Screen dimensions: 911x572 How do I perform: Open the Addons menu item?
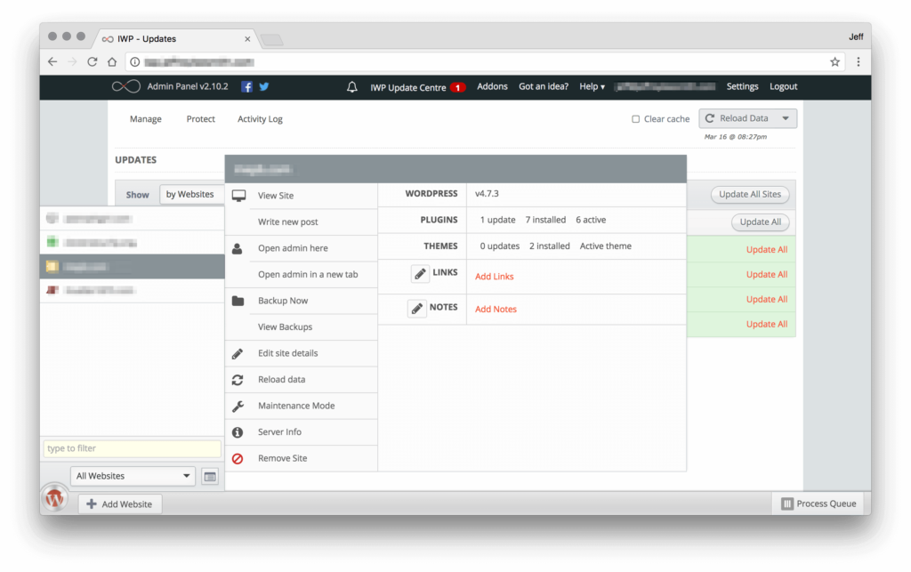492,86
